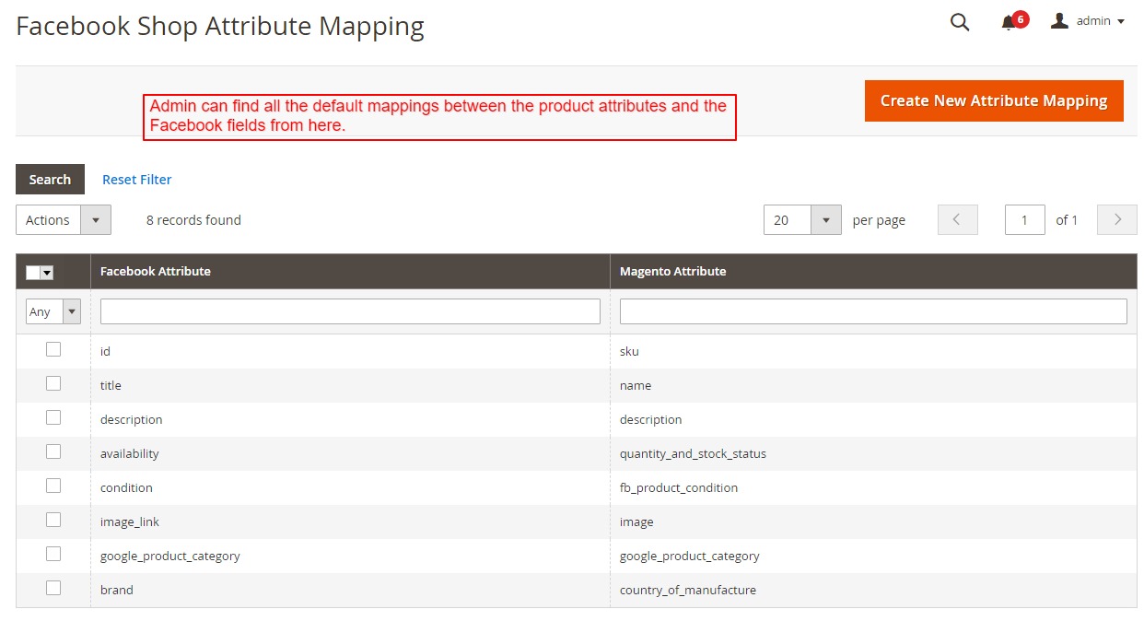Open the notifications bell
Image resolution: width=1144 pixels, height=621 pixels.
1009,23
